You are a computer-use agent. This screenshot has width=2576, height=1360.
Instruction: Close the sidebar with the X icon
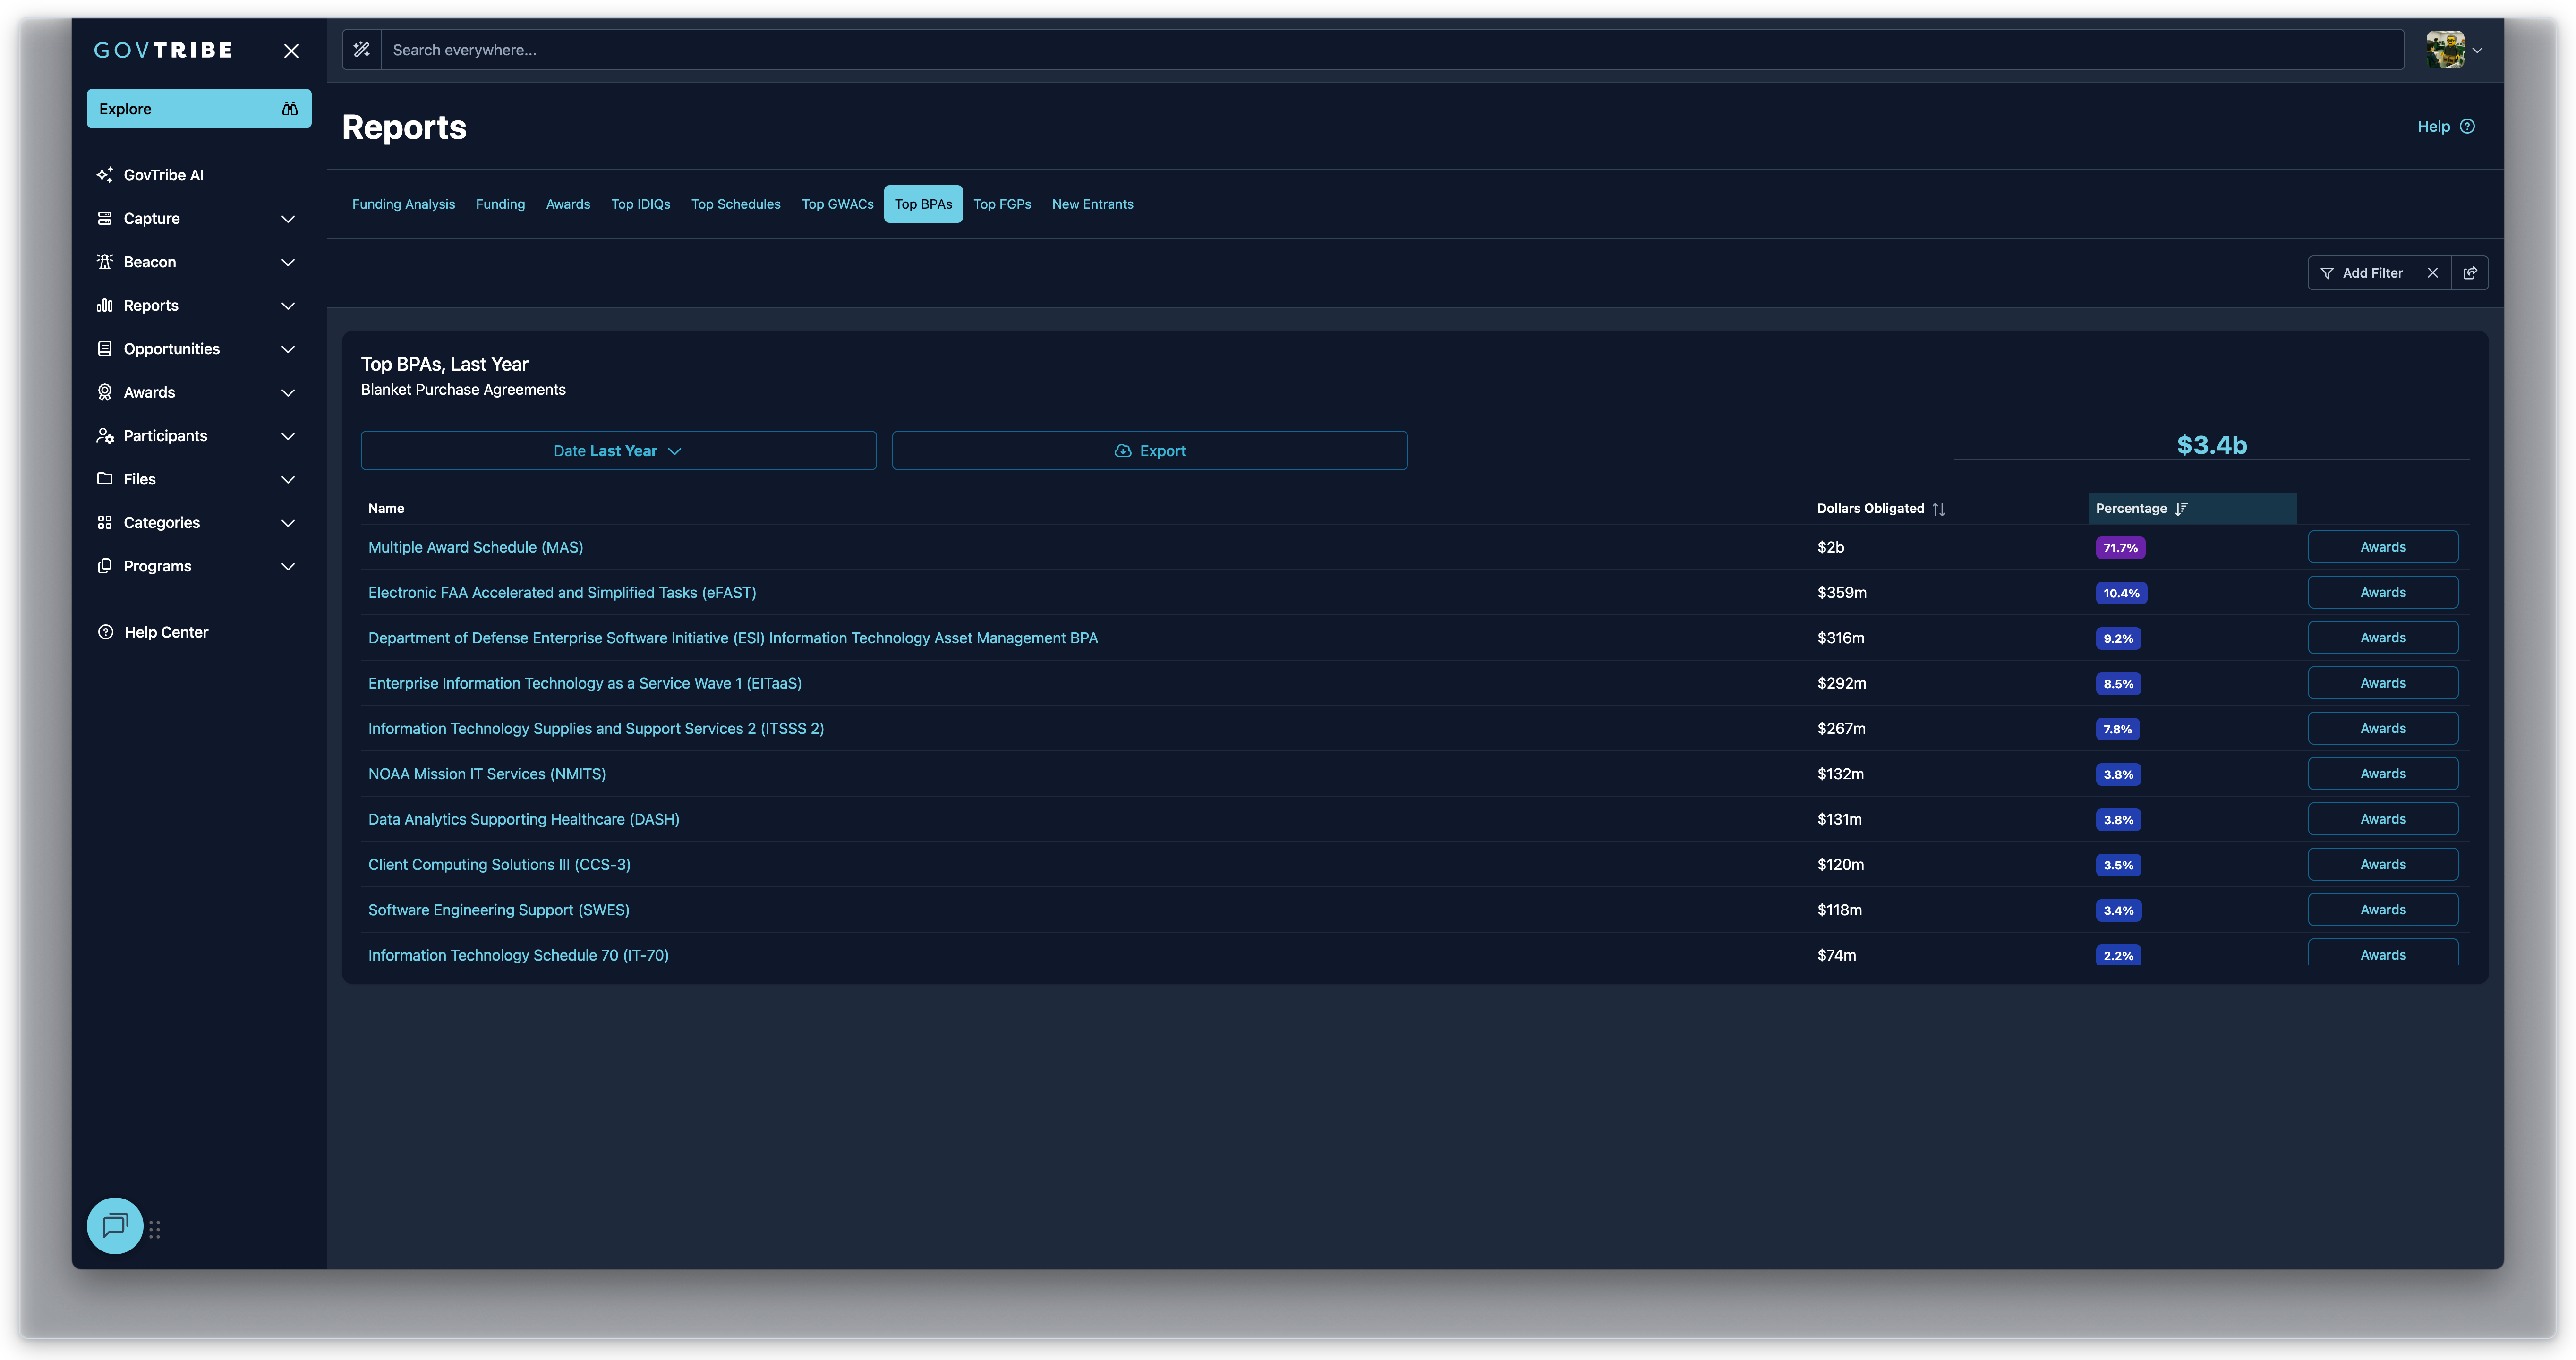pyautogui.click(x=291, y=51)
